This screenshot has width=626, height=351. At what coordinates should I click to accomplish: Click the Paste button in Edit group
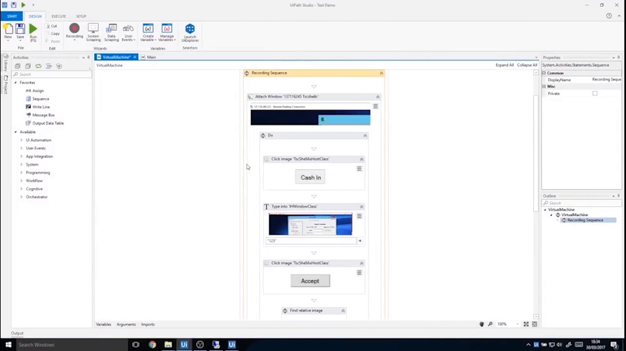tap(53, 41)
